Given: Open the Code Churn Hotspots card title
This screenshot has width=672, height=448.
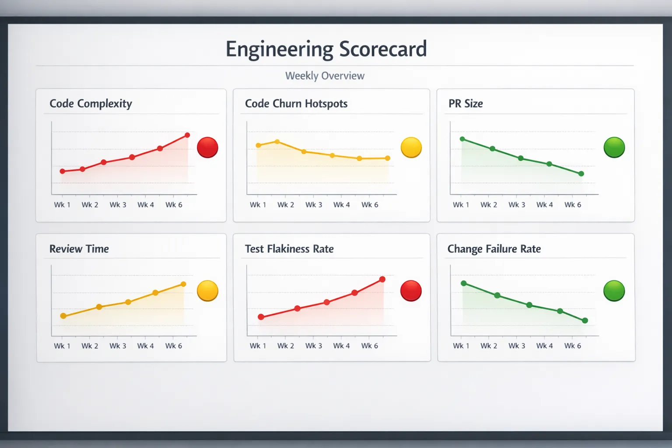Looking at the screenshot, I should click(x=296, y=104).
